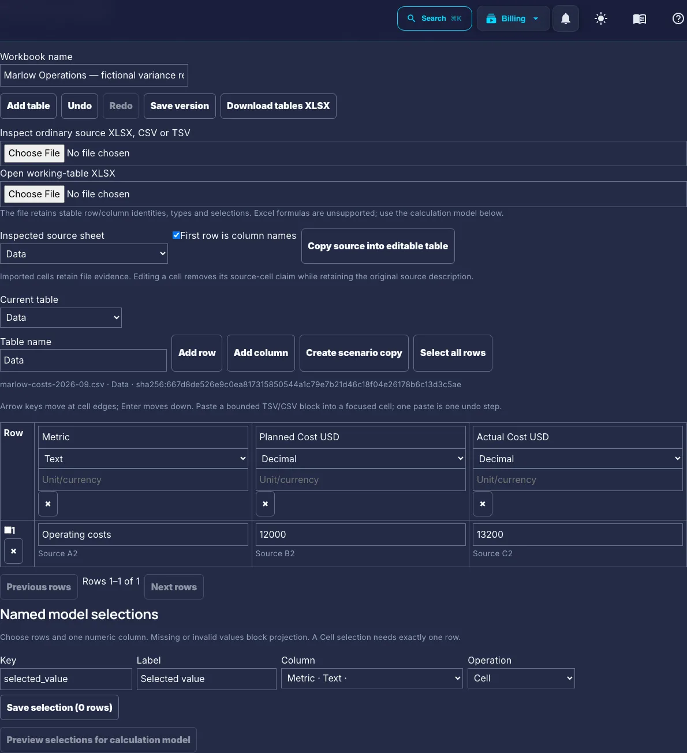Click Preview selections for calculation model
687x753 pixels.
point(98,740)
